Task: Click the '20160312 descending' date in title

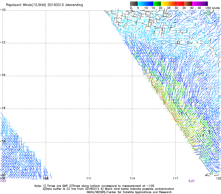Action: click(x=65, y=5)
